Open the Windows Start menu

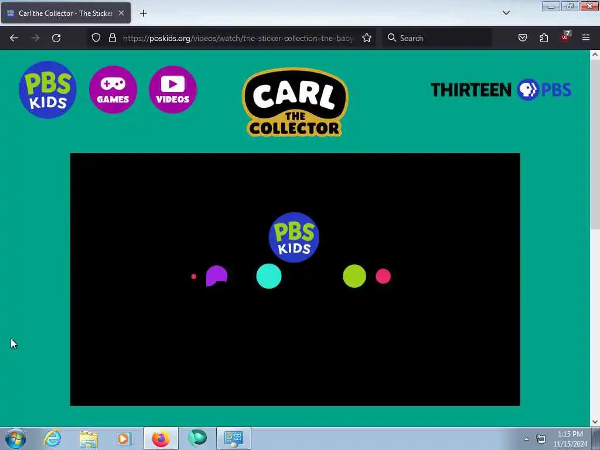16,438
